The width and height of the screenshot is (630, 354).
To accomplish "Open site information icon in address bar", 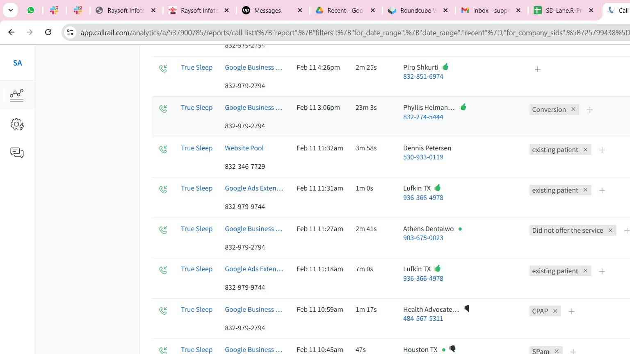I will (70, 32).
